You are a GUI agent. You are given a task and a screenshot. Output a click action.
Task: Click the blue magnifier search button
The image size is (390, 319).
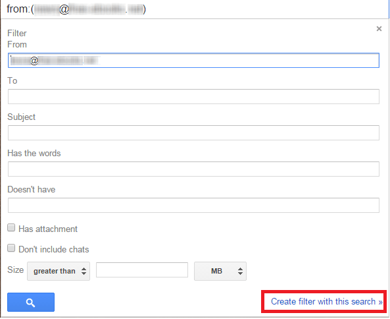pyautogui.click(x=31, y=302)
